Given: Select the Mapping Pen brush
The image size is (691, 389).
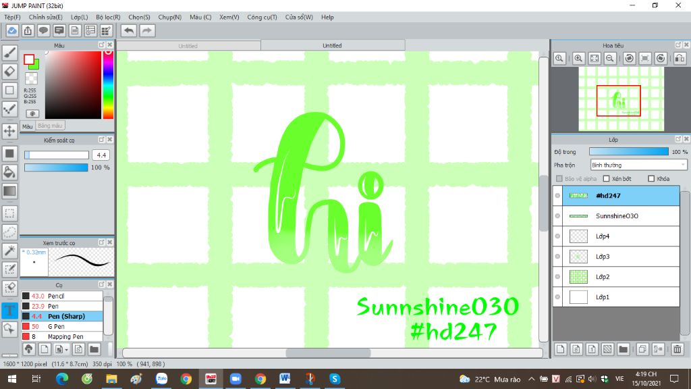Looking at the screenshot, I should [61, 336].
